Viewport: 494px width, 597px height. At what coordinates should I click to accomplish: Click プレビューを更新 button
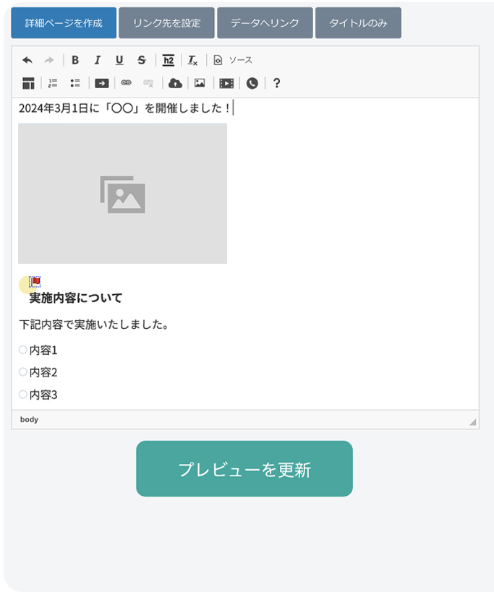pyautogui.click(x=244, y=468)
